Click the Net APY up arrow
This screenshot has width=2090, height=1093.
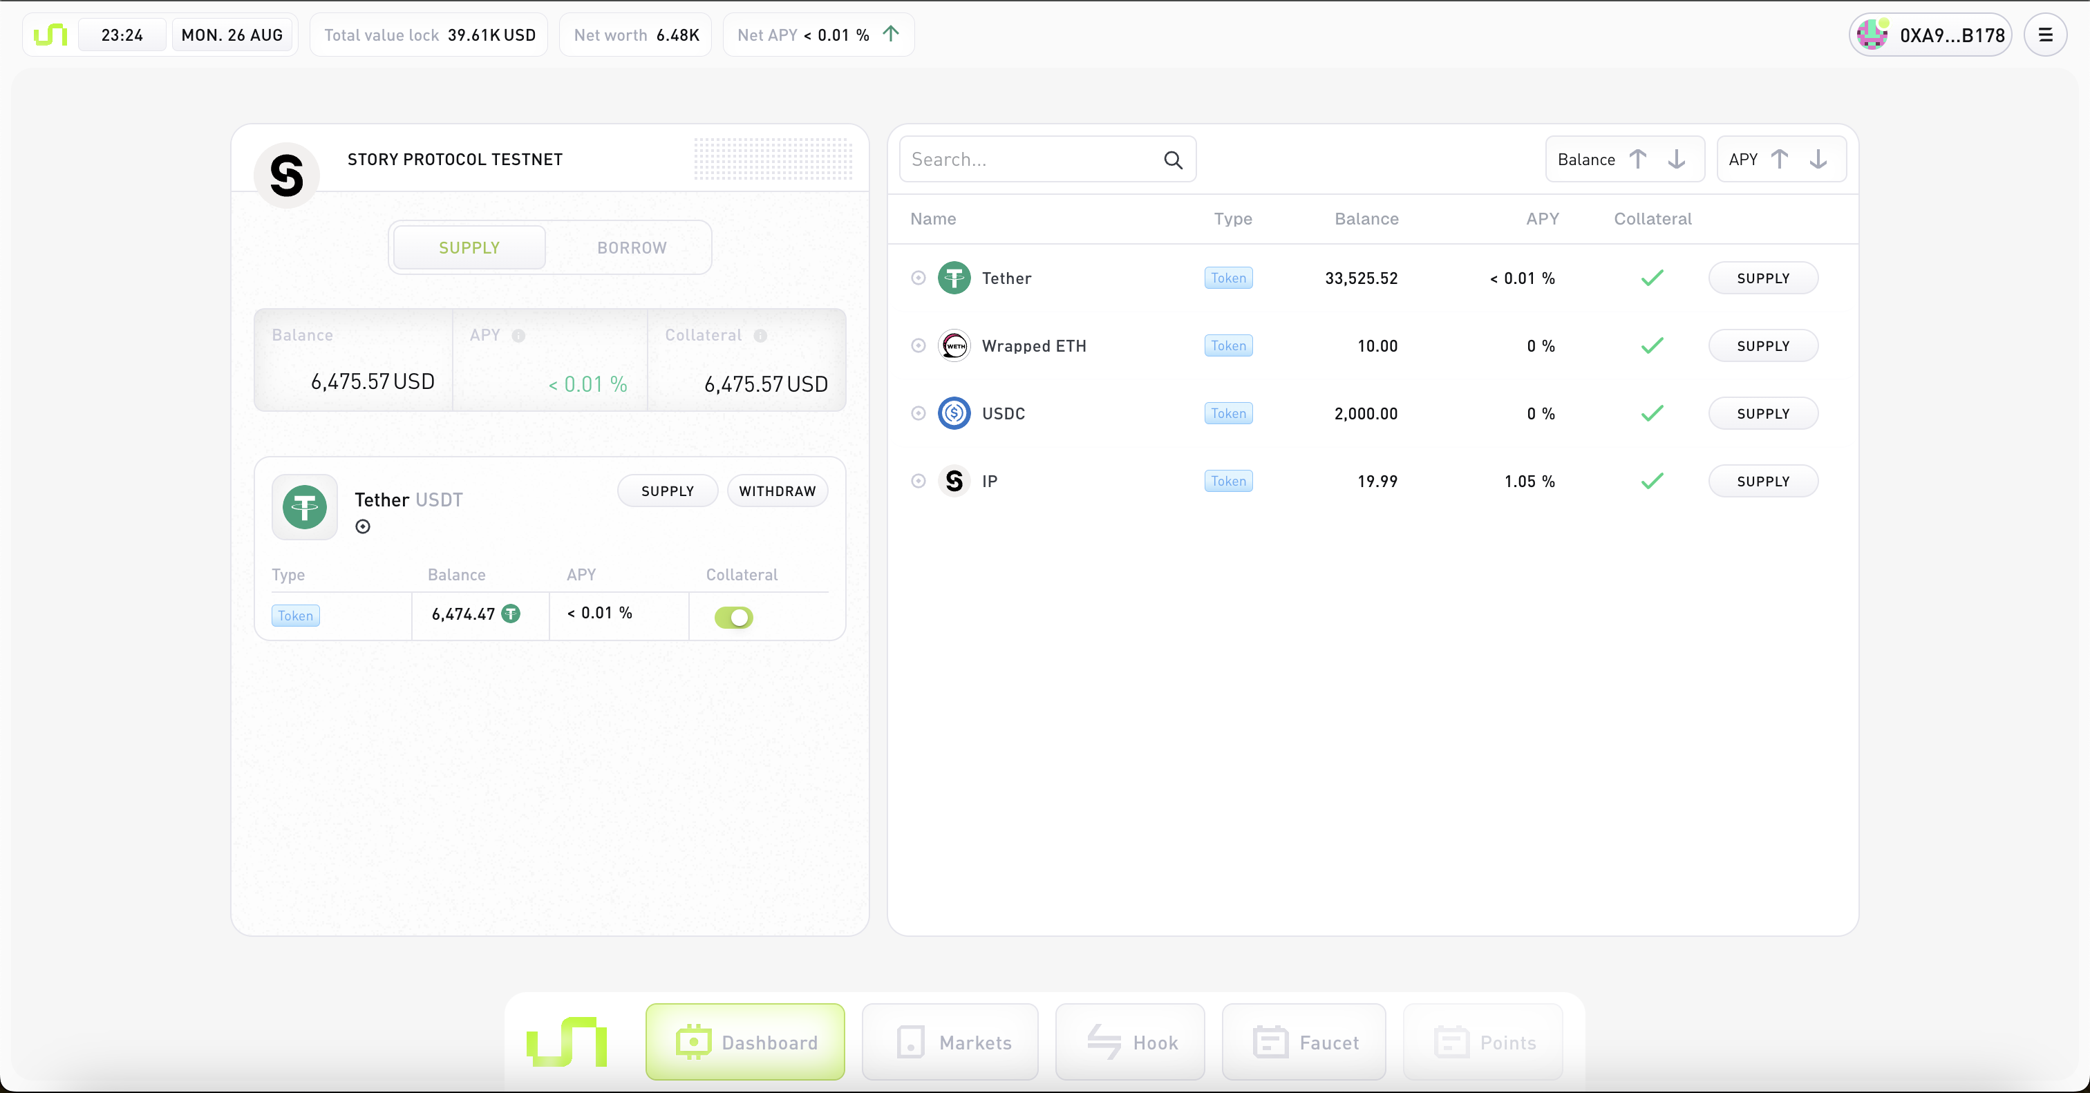pyautogui.click(x=891, y=34)
